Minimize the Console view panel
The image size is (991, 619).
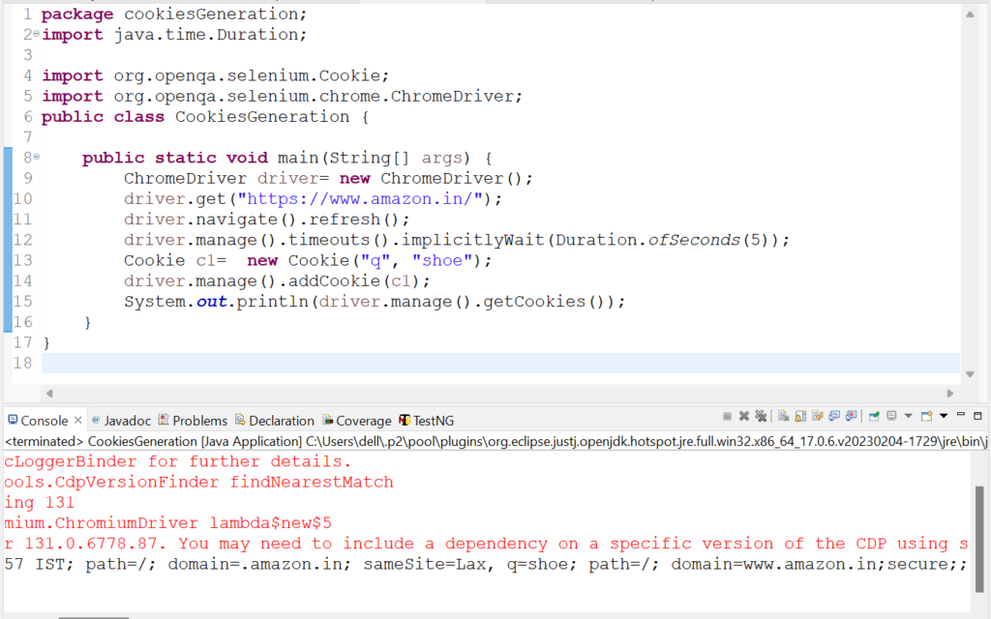click(961, 415)
